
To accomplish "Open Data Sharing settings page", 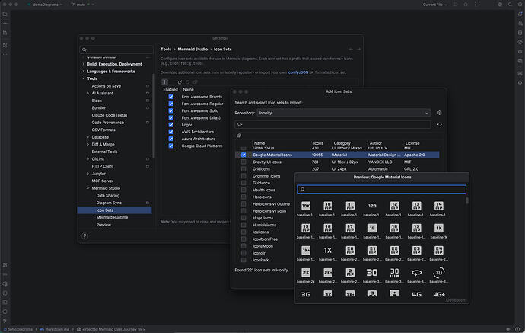I will tap(108, 196).
